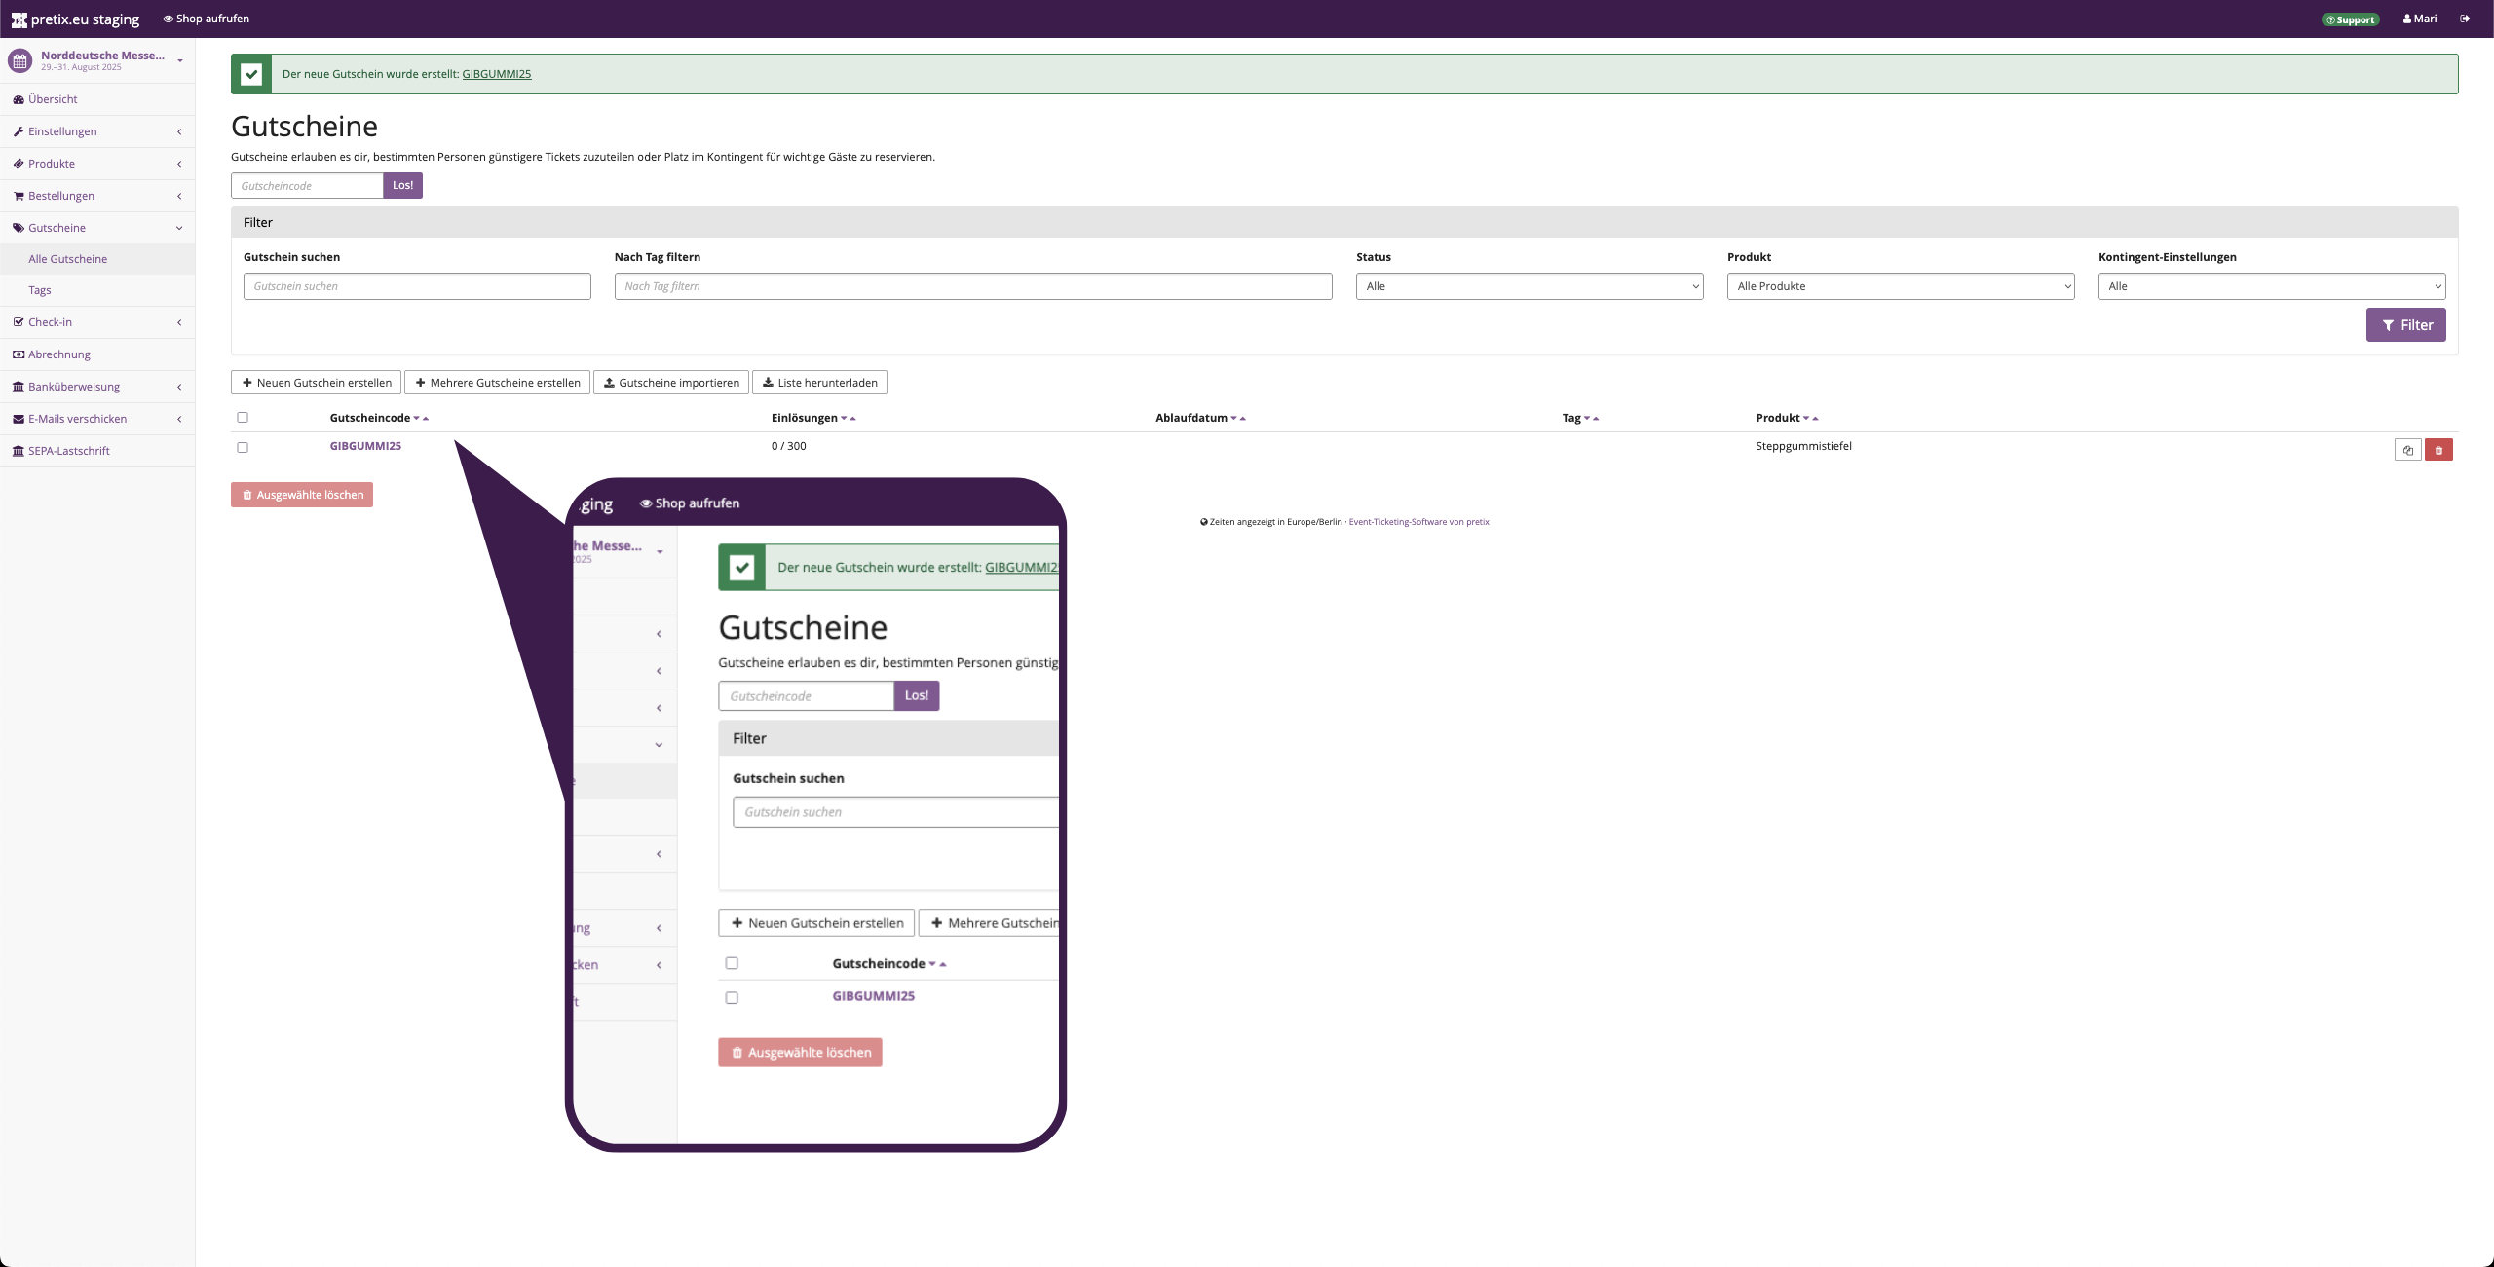Click the Nach Tag filtern input field
The height and width of the screenshot is (1267, 2494).
click(972, 286)
